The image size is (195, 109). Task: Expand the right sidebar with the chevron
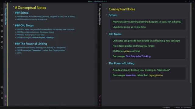click(x=193, y=8)
